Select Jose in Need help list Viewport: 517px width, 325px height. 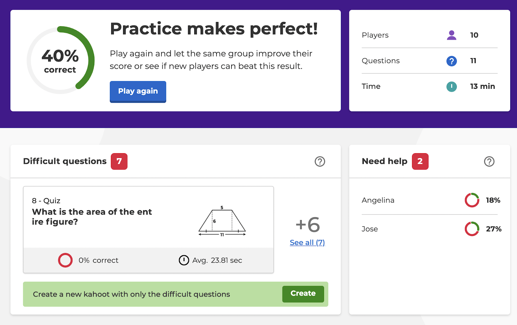pos(370,229)
